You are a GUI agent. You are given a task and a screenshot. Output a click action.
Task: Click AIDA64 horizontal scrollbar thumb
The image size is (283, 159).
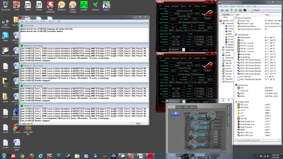pos(248,140)
